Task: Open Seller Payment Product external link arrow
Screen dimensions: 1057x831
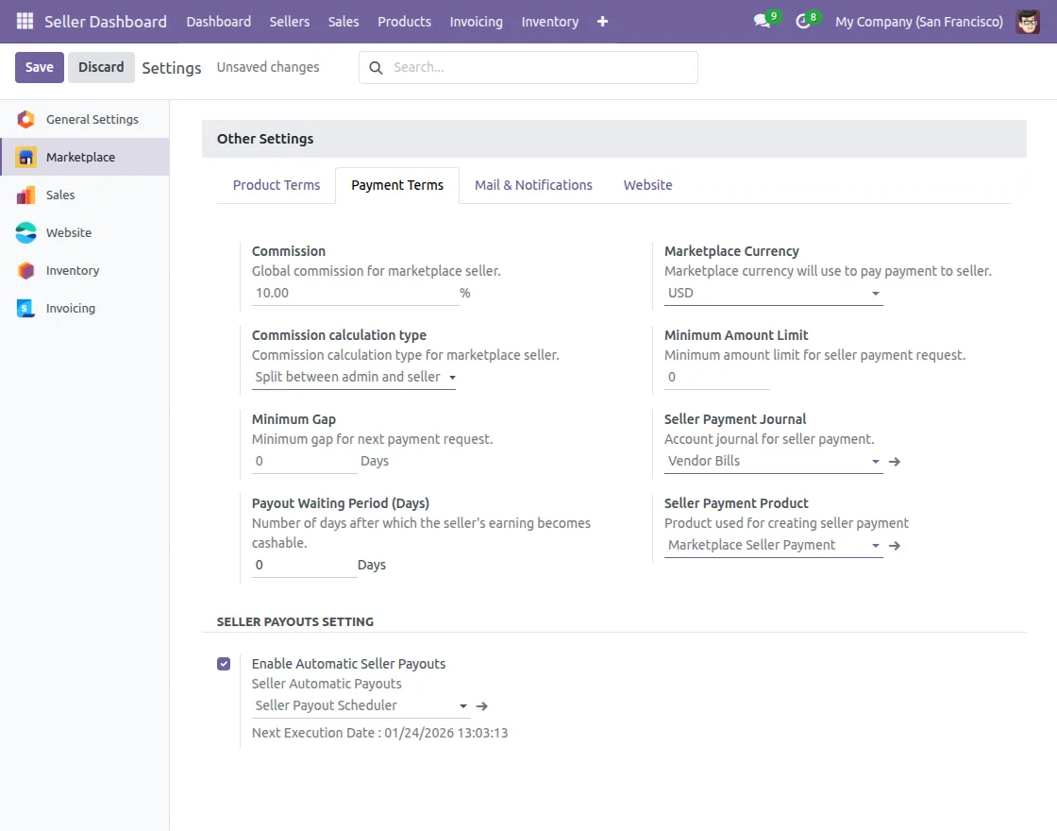Action: 895,546
